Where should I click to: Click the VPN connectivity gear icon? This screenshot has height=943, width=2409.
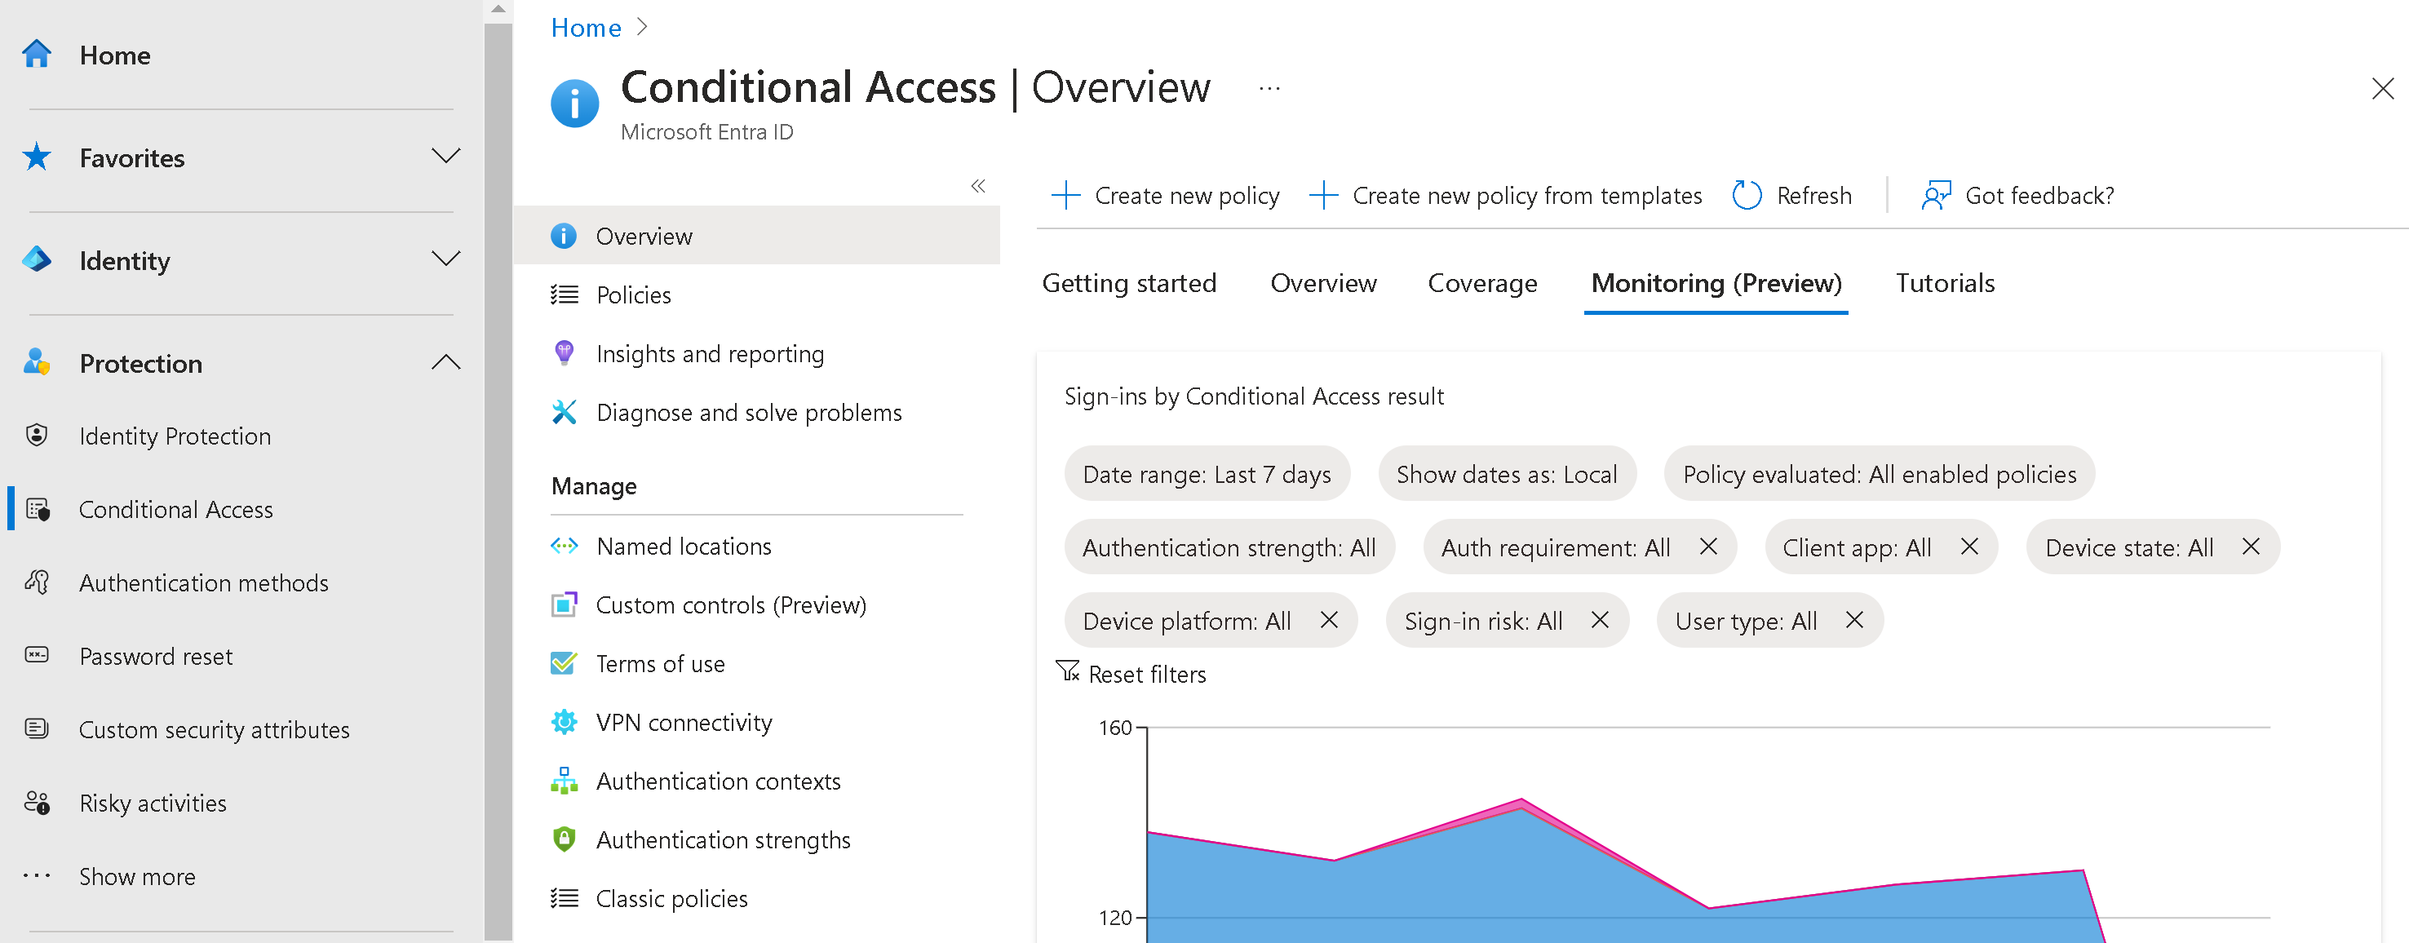click(564, 722)
